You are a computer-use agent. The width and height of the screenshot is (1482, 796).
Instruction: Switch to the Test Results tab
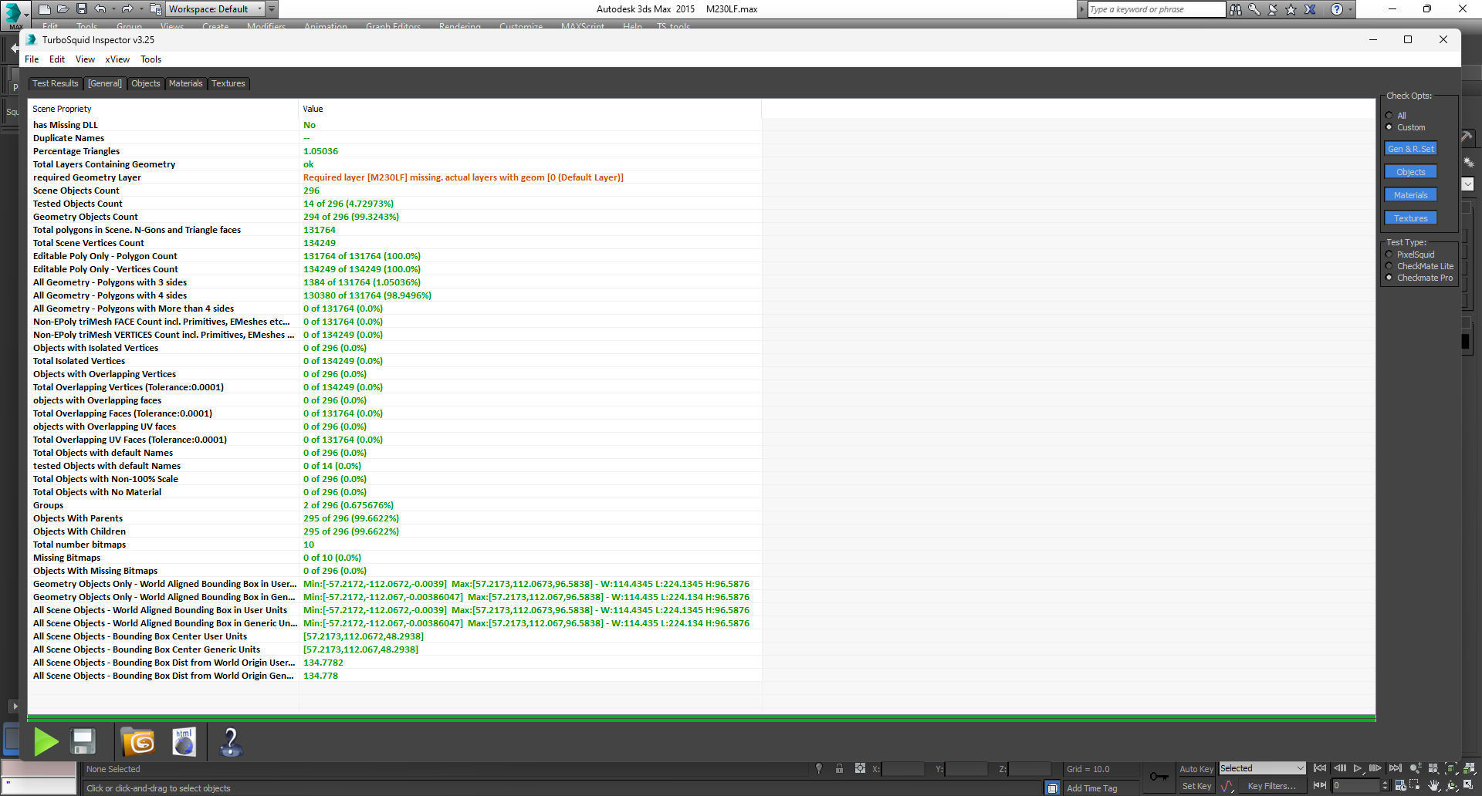(55, 83)
